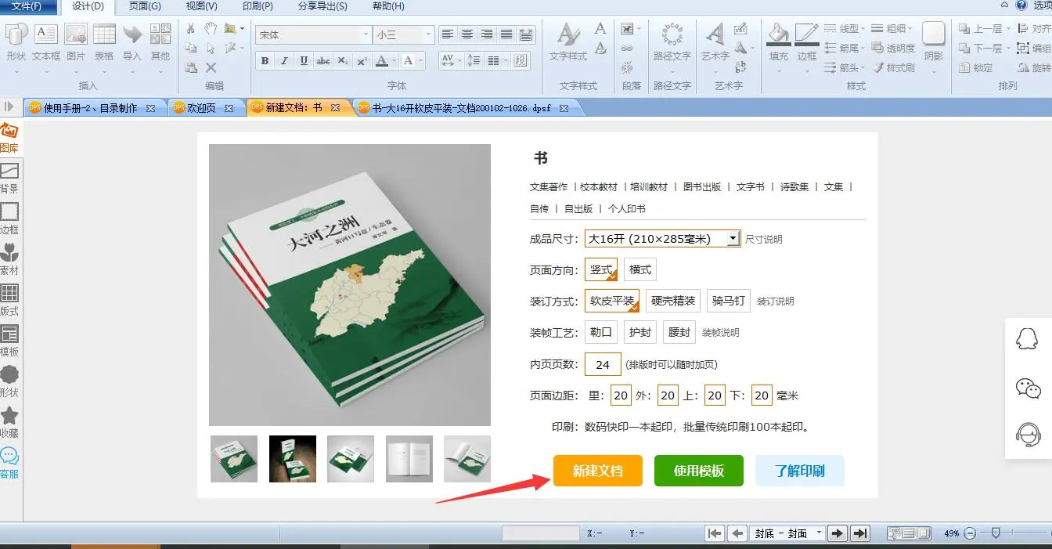Click the green 使用模板 button
Image resolution: width=1052 pixels, height=549 pixels.
[698, 471]
